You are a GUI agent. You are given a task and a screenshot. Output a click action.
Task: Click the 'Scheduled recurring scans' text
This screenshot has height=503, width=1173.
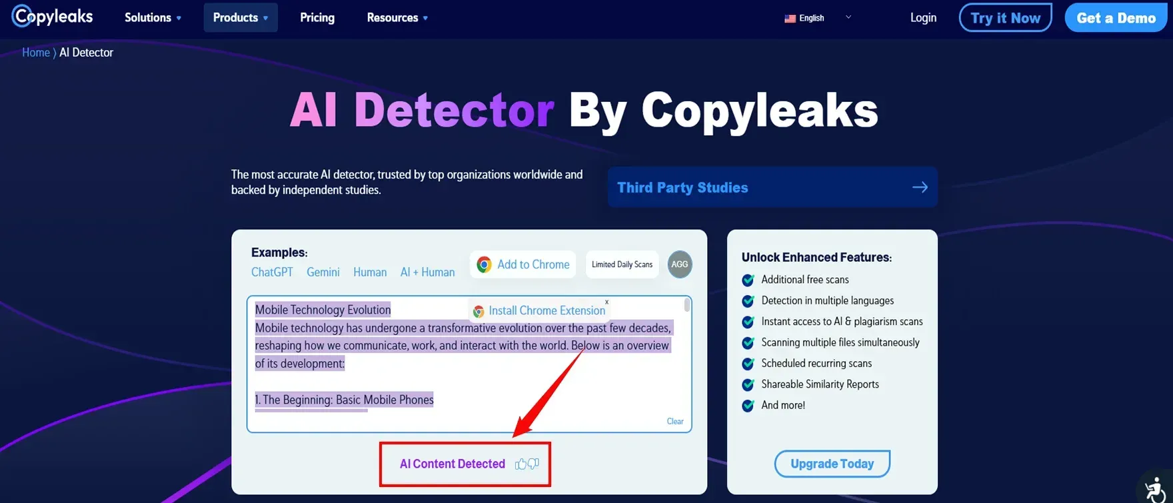coord(816,363)
